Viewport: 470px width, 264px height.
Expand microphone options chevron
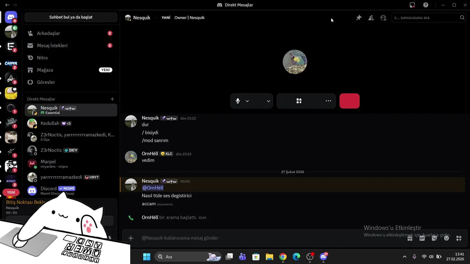[x=247, y=101]
